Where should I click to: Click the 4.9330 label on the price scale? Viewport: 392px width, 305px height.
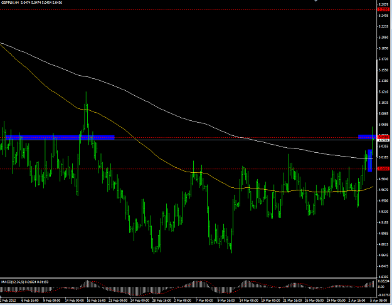click(x=383, y=212)
